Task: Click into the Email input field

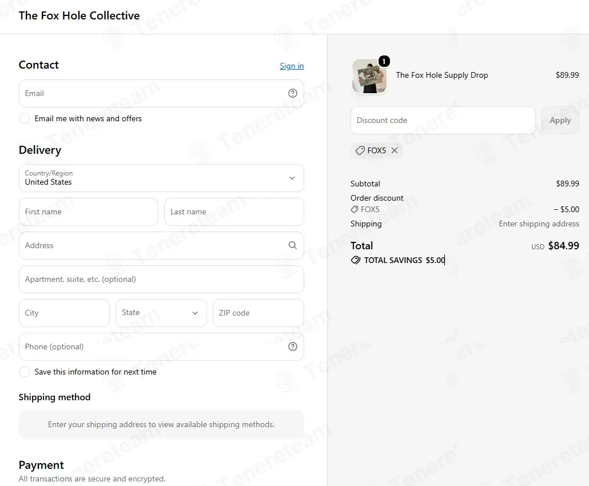Action: [161, 94]
